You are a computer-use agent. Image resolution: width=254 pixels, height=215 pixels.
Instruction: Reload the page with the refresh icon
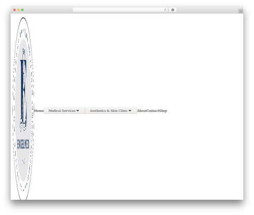point(165,10)
